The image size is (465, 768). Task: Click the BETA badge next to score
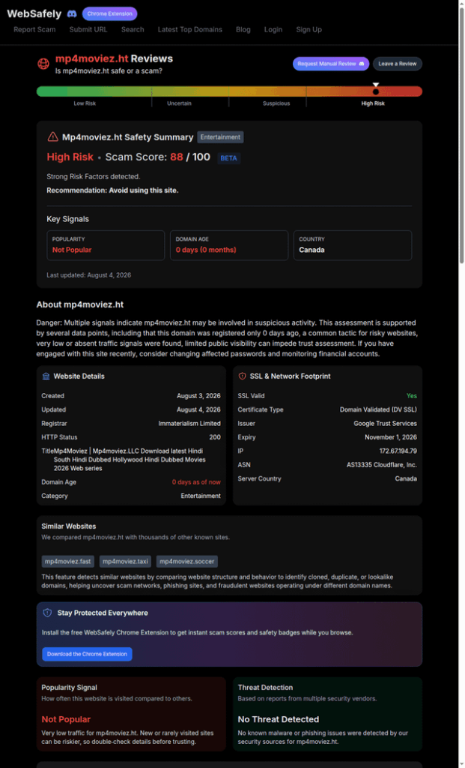(x=229, y=158)
